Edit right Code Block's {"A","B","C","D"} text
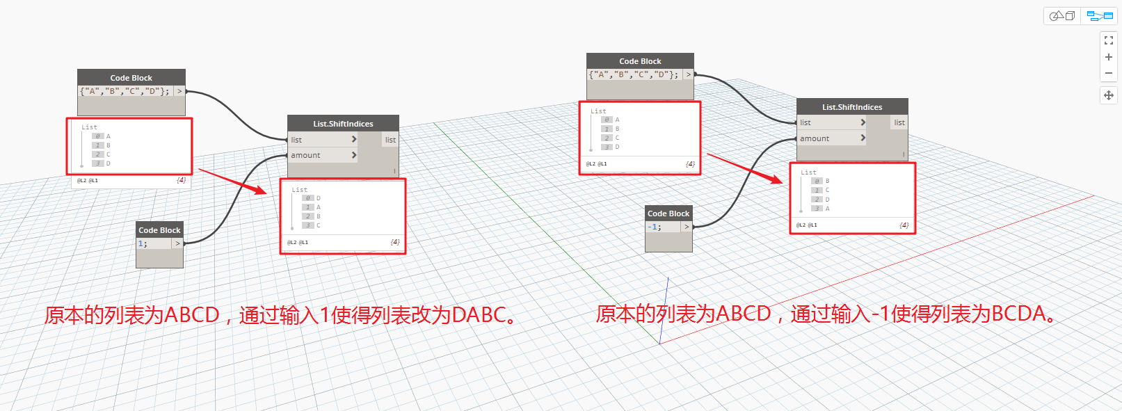 [634, 74]
